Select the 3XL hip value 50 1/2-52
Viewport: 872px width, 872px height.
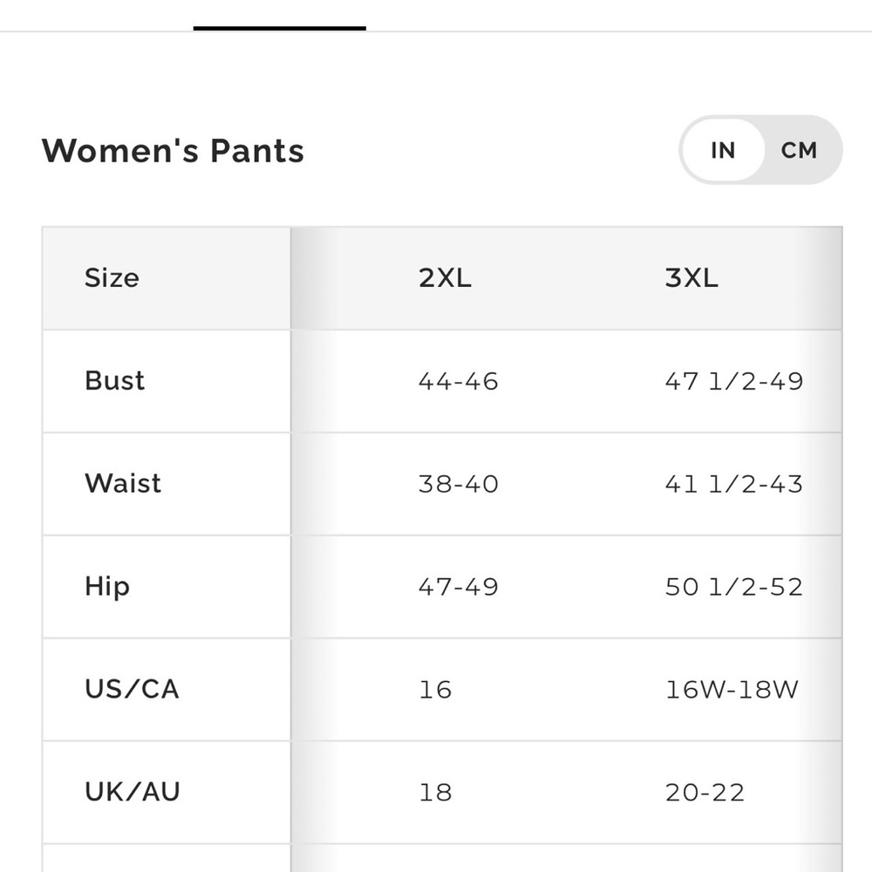pyautogui.click(x=733, y=587)
